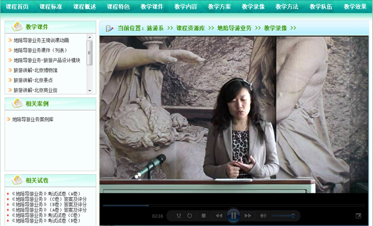373x226 pixels.
Task: Go to the 教学效果 nav tab
Action: [x=355, y=7]
